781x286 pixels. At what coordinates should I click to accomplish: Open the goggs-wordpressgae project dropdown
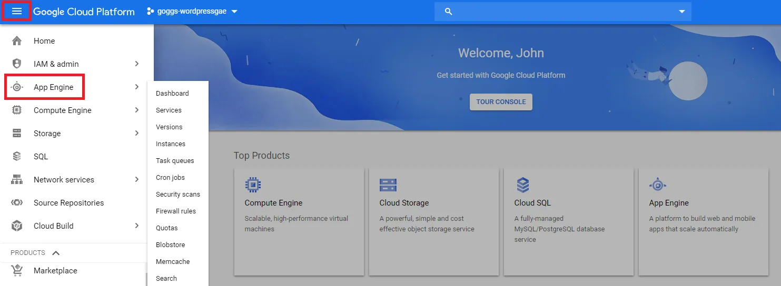192,12
